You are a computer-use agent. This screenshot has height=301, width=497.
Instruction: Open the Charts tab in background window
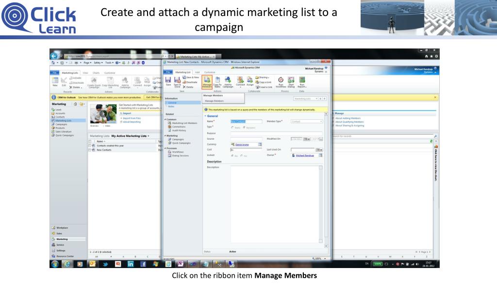(x=96, y=73)
